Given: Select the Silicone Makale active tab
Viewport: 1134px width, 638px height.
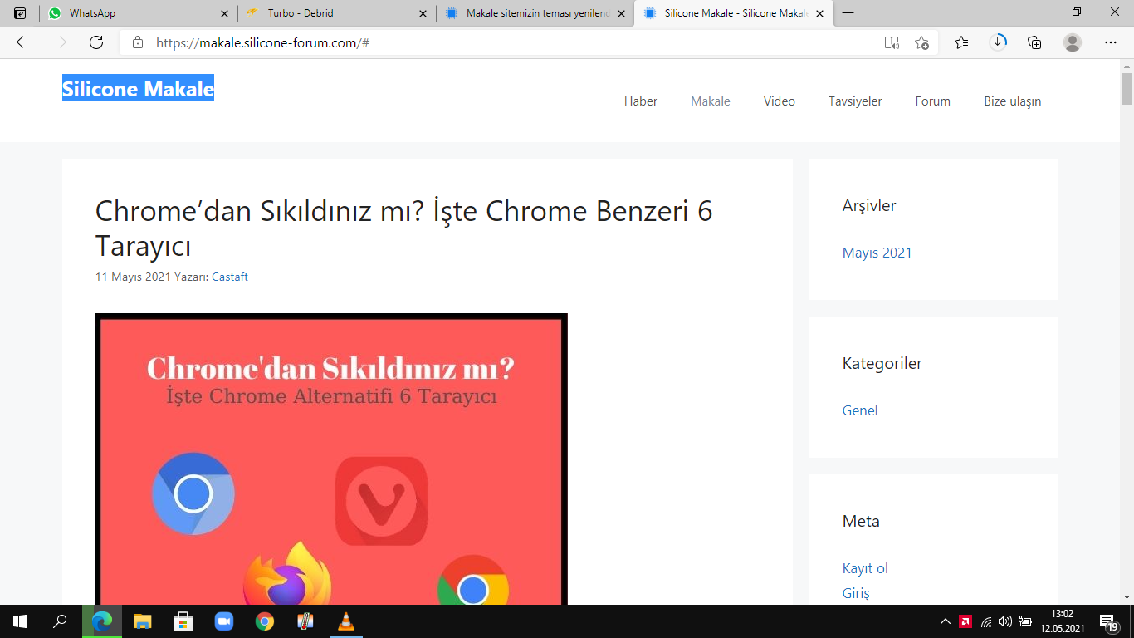Looking at the screenshot, I should click(734, 13).
